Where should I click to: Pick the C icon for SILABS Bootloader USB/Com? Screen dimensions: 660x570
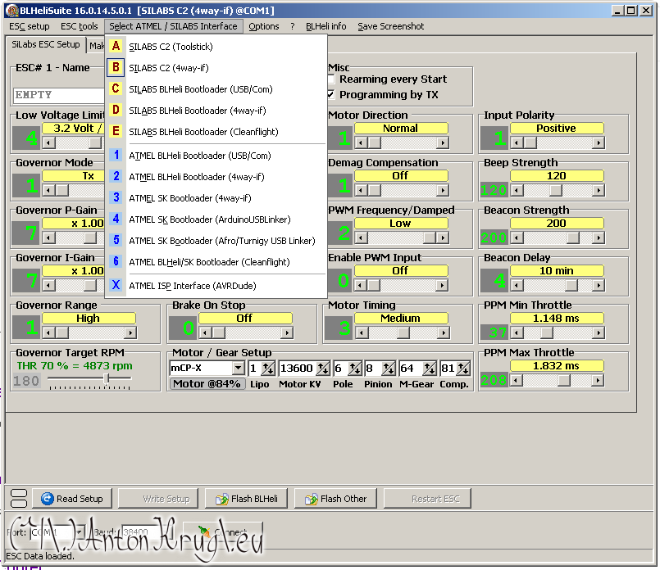point(116,88)
